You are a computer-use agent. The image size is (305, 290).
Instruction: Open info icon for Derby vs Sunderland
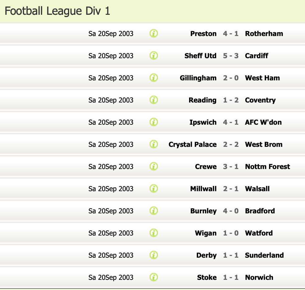(154, 255)
